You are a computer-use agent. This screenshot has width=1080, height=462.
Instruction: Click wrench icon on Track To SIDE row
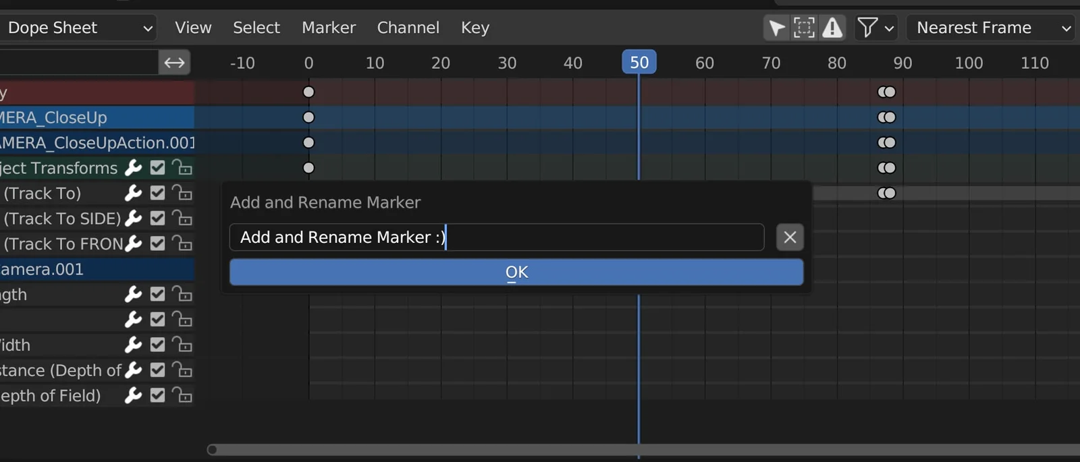[x=134, y=219]
